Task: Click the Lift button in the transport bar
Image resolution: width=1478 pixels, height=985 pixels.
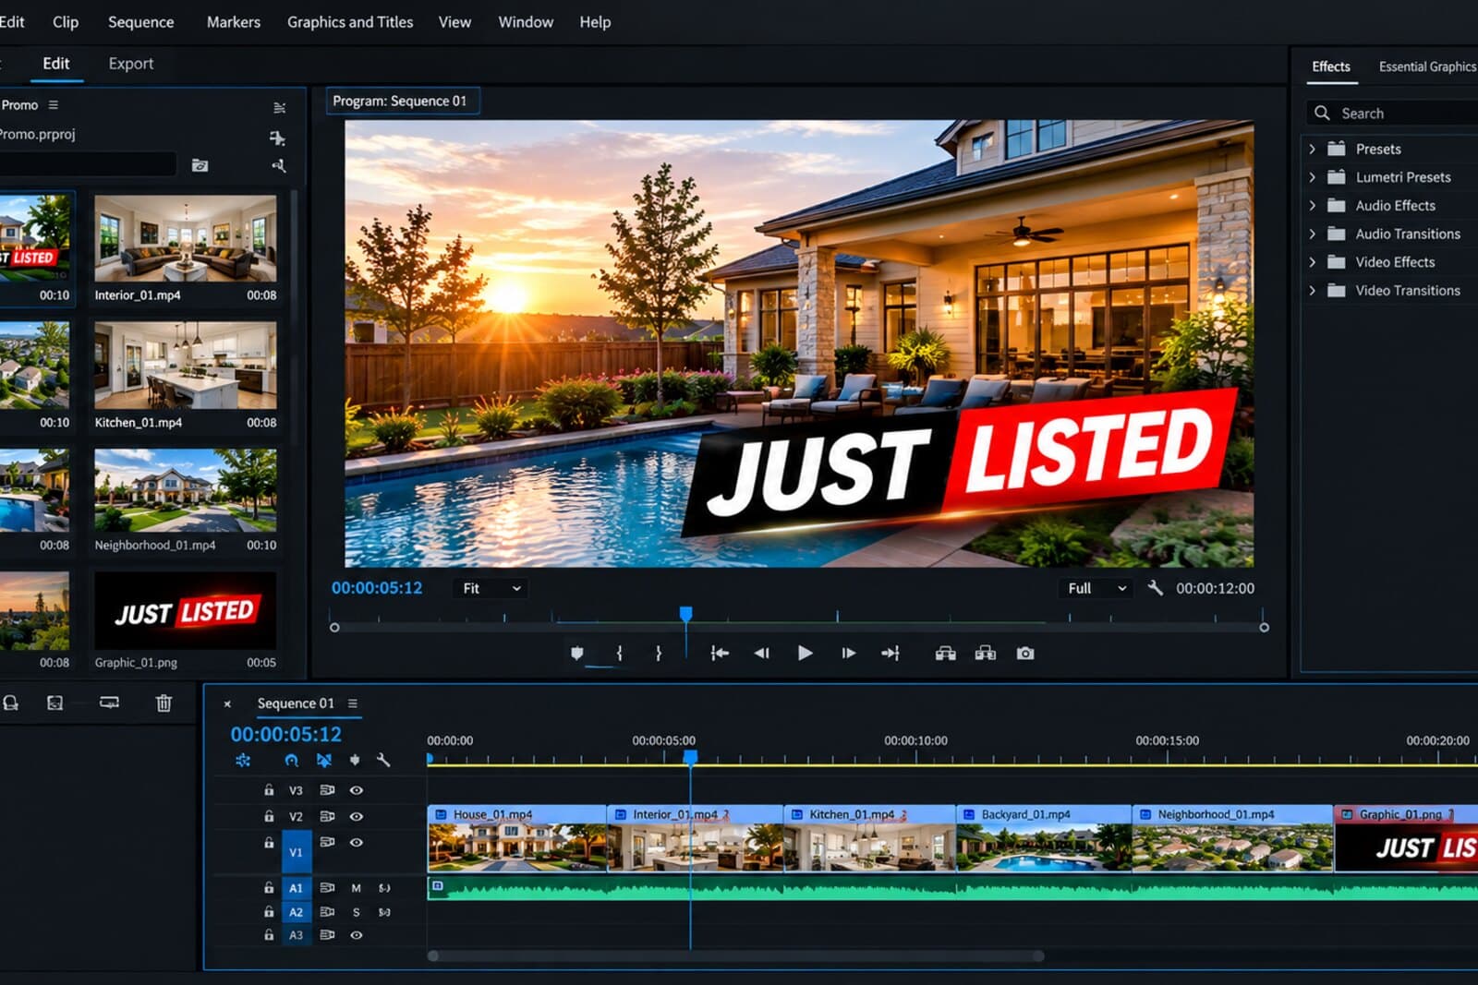Action: [x=945, y=654]
